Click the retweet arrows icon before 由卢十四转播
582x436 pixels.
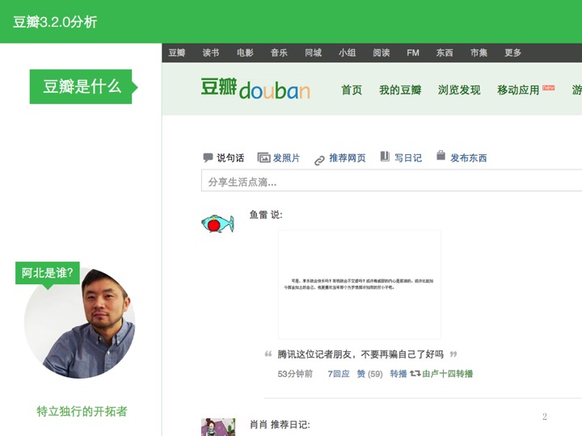pyautogui.click(x=415, y=373)
